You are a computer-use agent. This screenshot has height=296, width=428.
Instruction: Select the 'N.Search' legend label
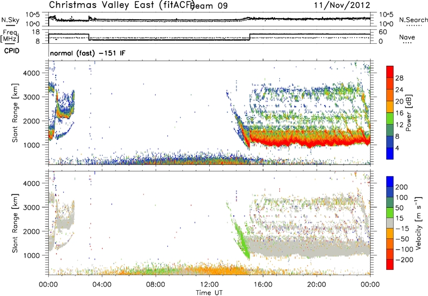tap(413, 20)
